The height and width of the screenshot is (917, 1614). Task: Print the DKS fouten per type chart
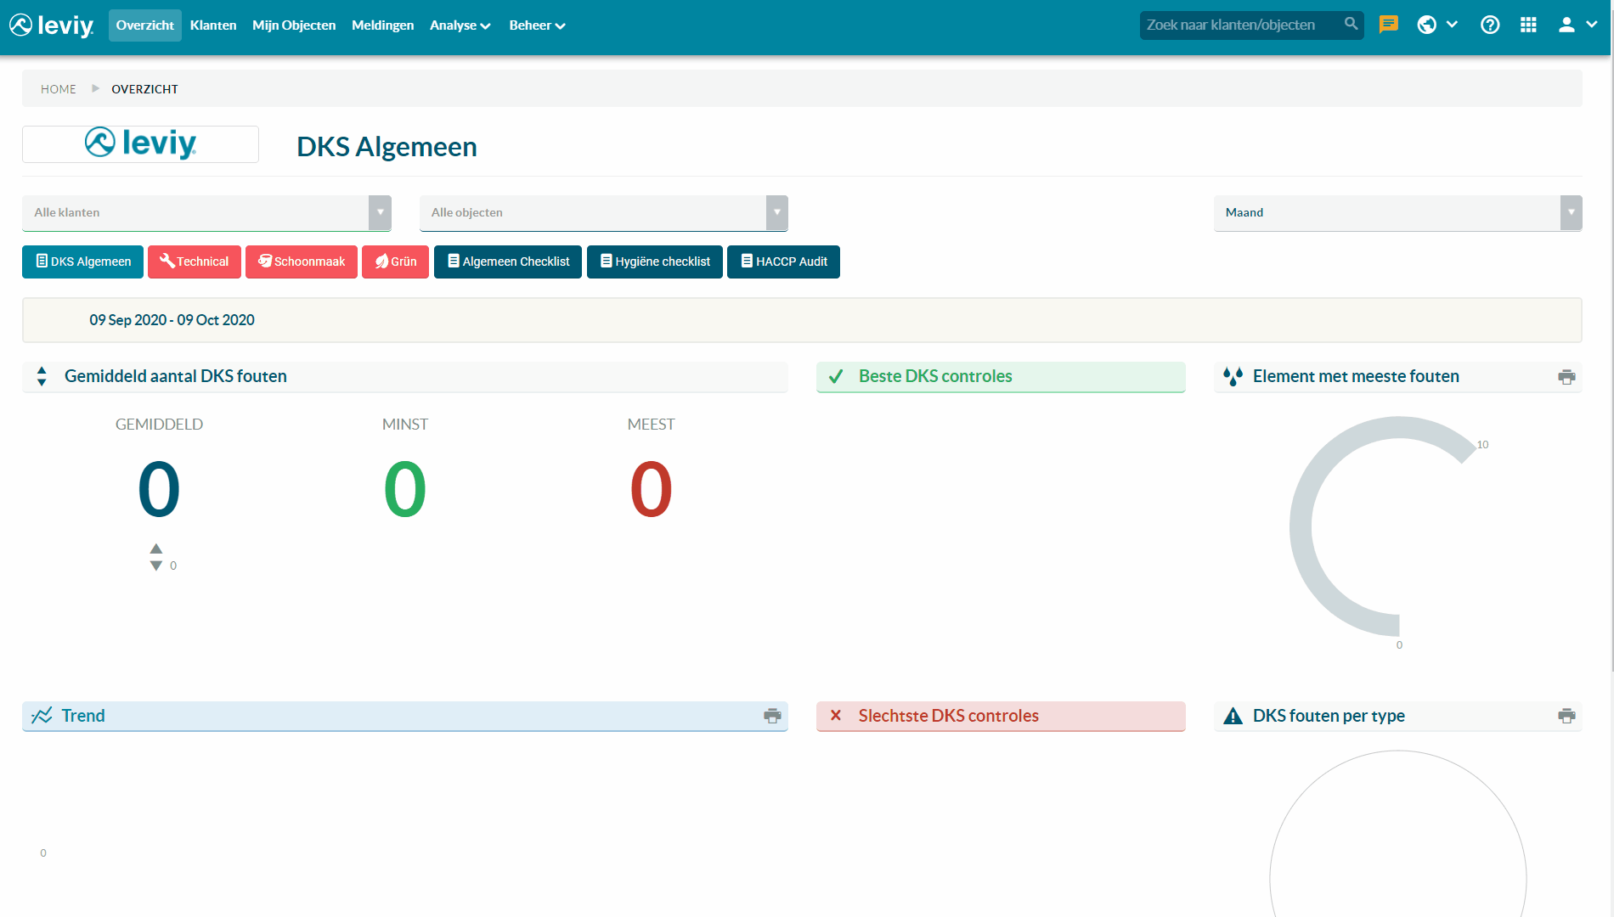pyautogui.click(x=1566, y=716)
